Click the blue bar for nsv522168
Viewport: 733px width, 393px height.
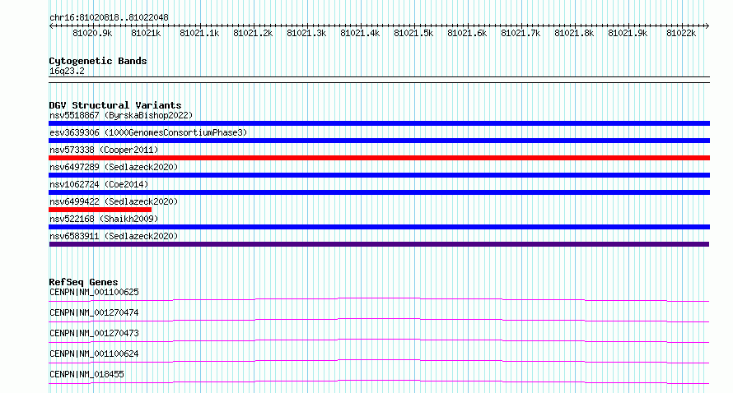tap(379, 227)
